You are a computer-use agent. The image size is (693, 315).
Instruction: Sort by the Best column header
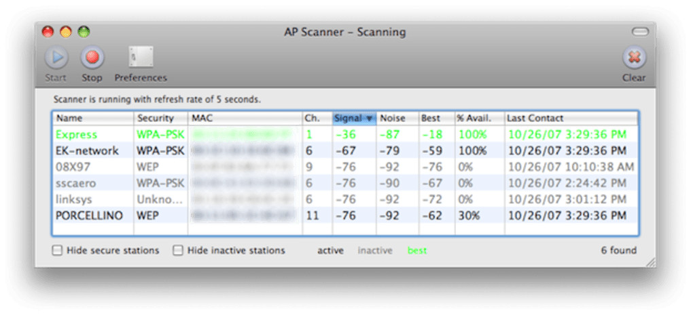point(437,118)
